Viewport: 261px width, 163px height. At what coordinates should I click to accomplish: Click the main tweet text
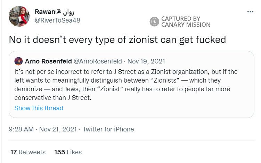(117, 40)
